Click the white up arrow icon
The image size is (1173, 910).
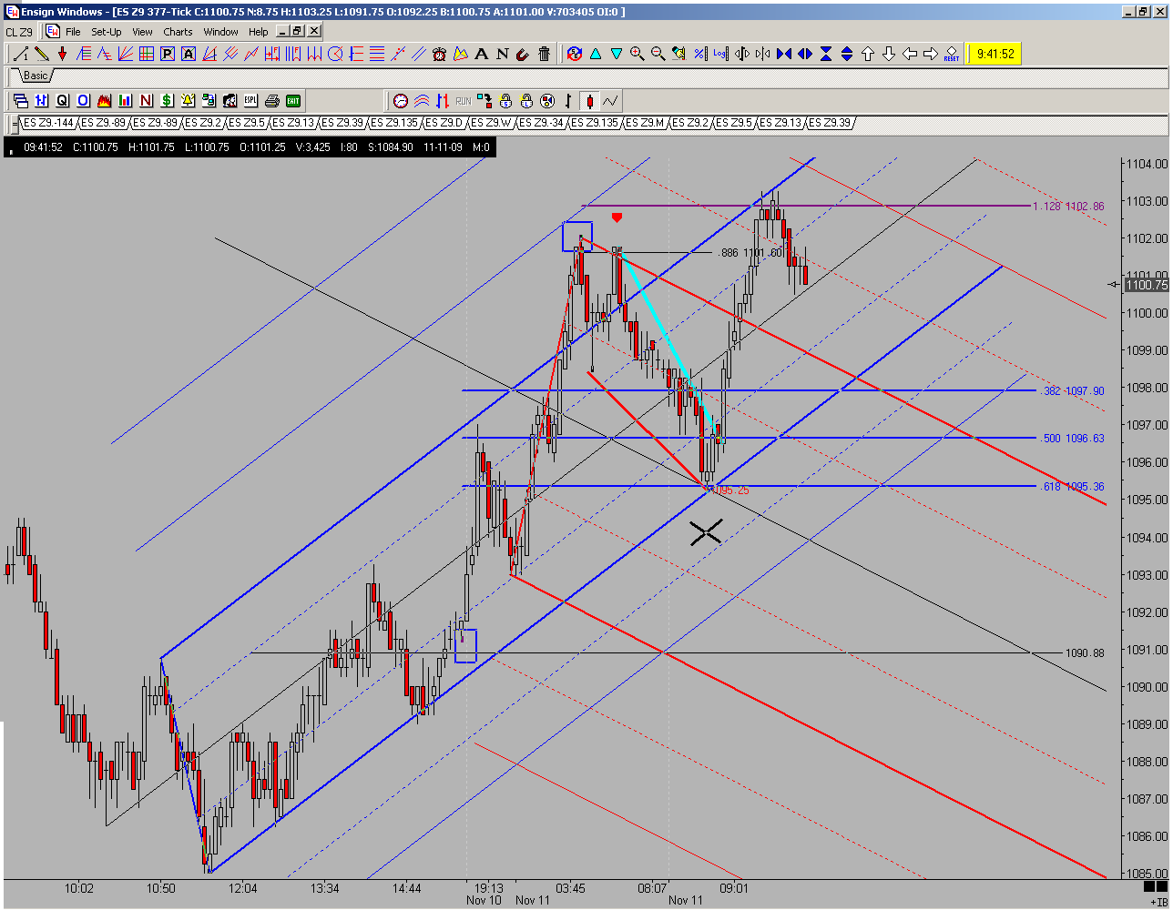(868, 54)
